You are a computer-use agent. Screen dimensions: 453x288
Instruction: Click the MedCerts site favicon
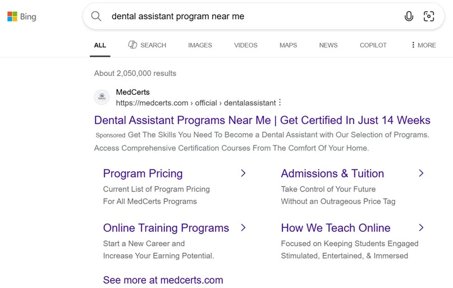pos(102,97)
